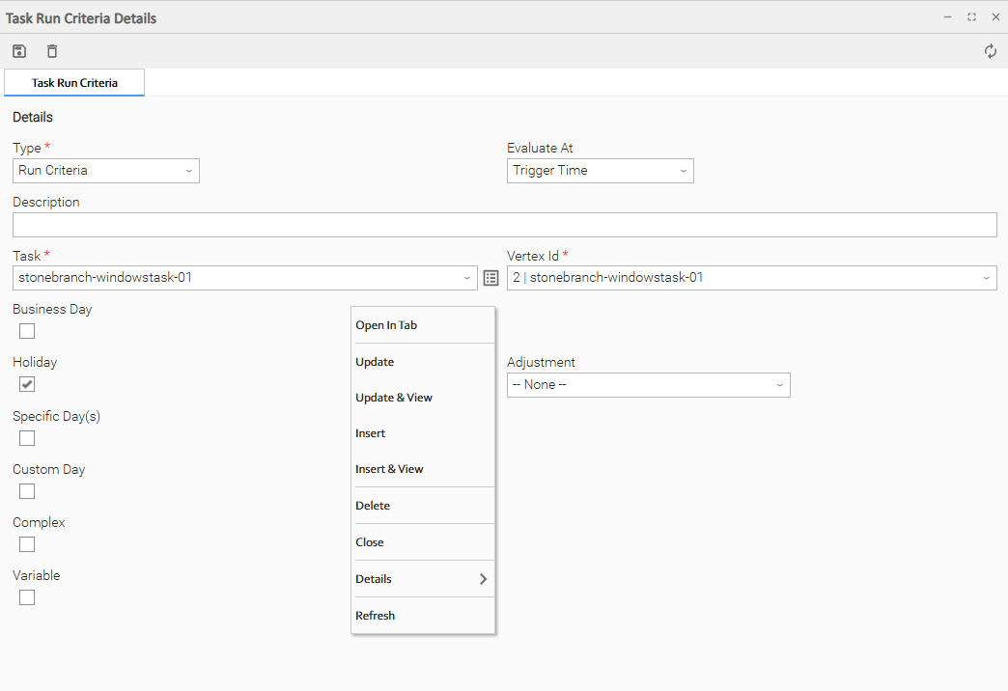The width and height of the screenshot is (1008, 691).
Task: Maximize the Task Run Criteria Details window
Action: point(971,17)
